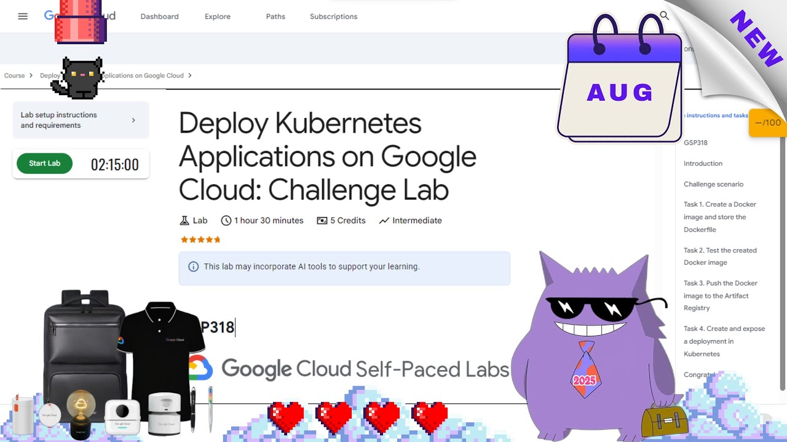The width and height of the screenshot is (787, 442).
Task: Go to Task 3 Push the Docker image
Action: [720, 295]
